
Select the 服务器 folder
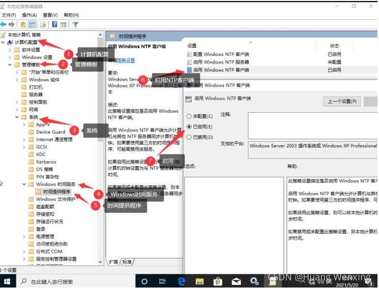tap(36, 94)
